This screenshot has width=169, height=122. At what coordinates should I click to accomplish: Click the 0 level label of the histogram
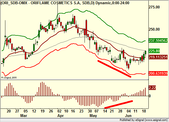[x=150, y=96]
